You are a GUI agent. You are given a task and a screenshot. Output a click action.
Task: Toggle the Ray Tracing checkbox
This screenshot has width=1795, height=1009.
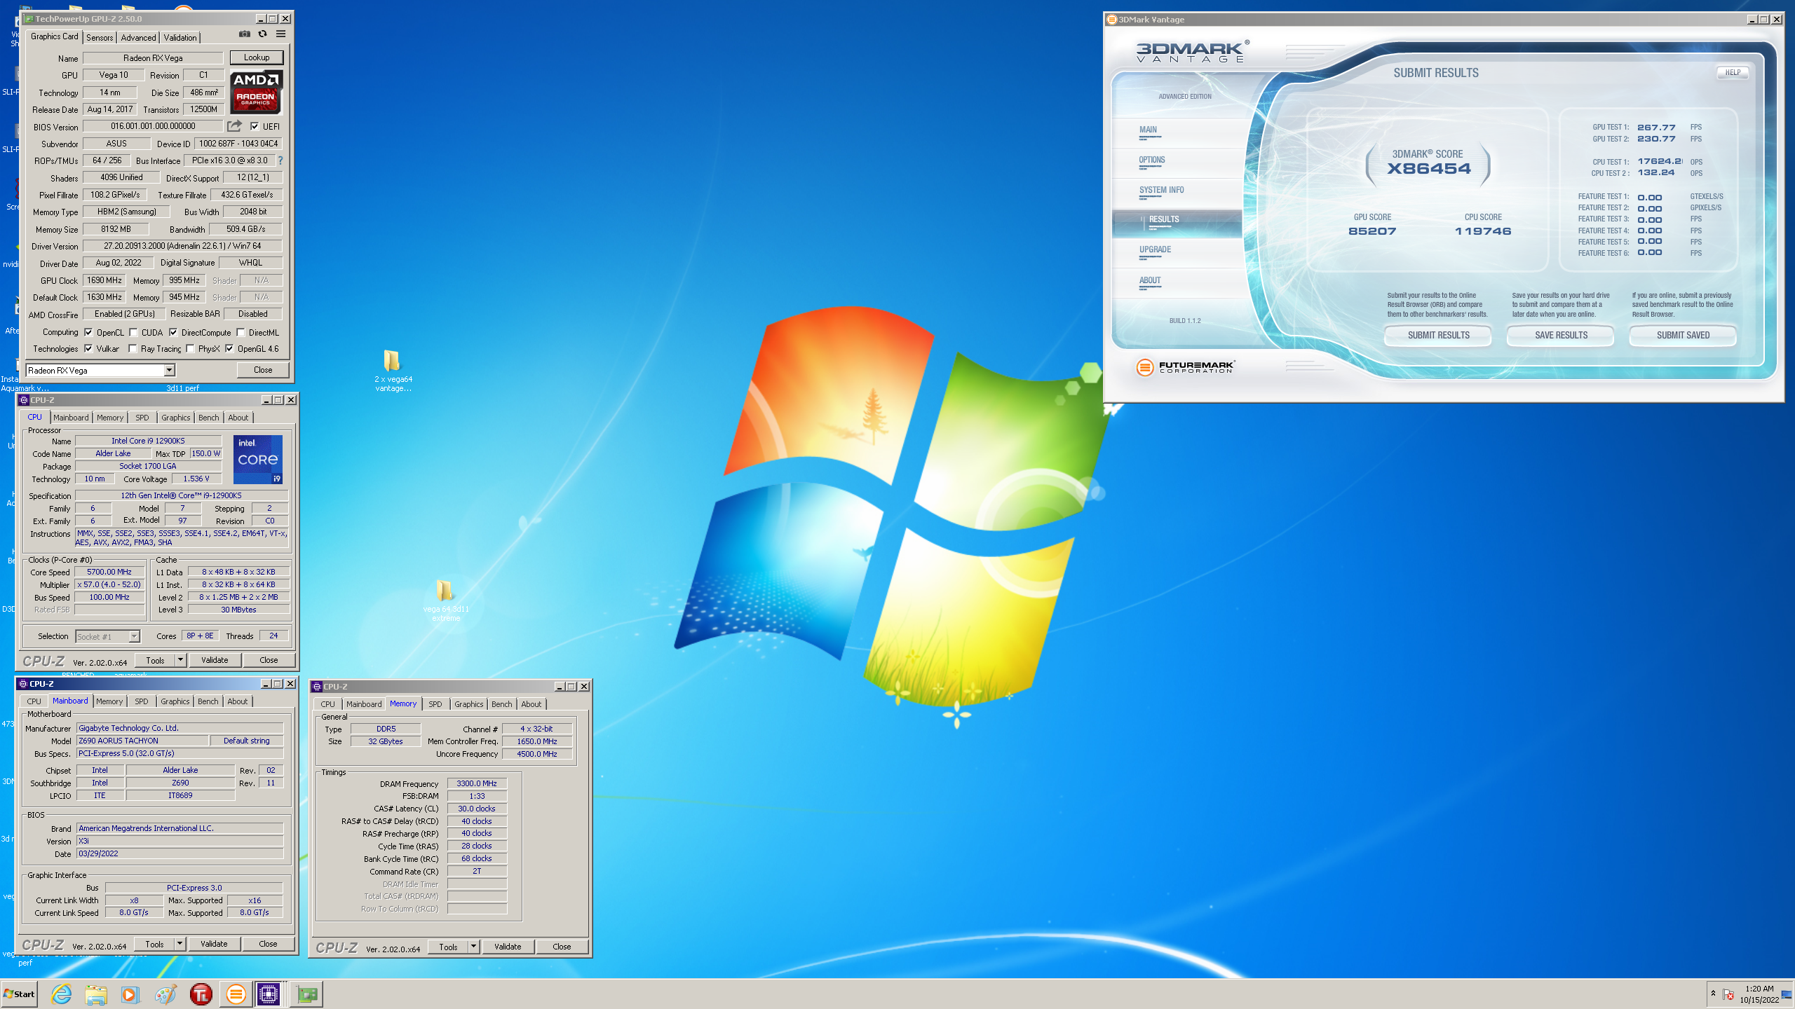pyautogui.click(x=133, y=348)
